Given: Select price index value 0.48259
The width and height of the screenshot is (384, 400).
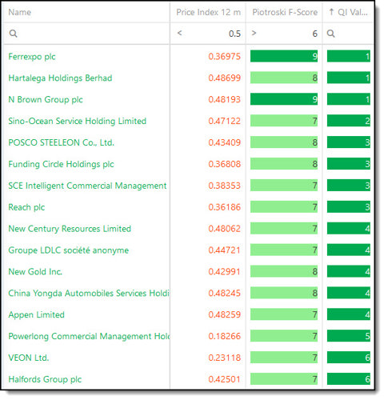Looking at the screenshot, I should click(225, 315).
